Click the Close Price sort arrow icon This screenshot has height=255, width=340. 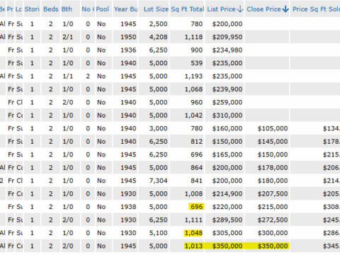click(285, 9)
